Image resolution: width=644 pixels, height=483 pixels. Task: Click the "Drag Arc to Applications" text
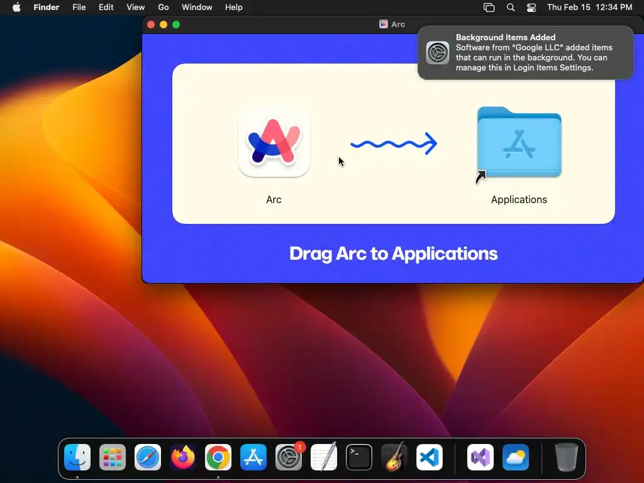[x=394, y=253]
